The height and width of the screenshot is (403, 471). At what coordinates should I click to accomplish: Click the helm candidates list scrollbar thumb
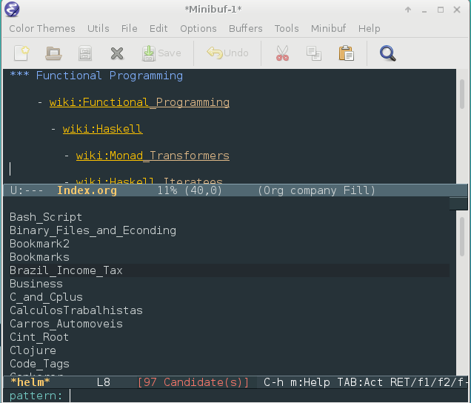[462, 237]
